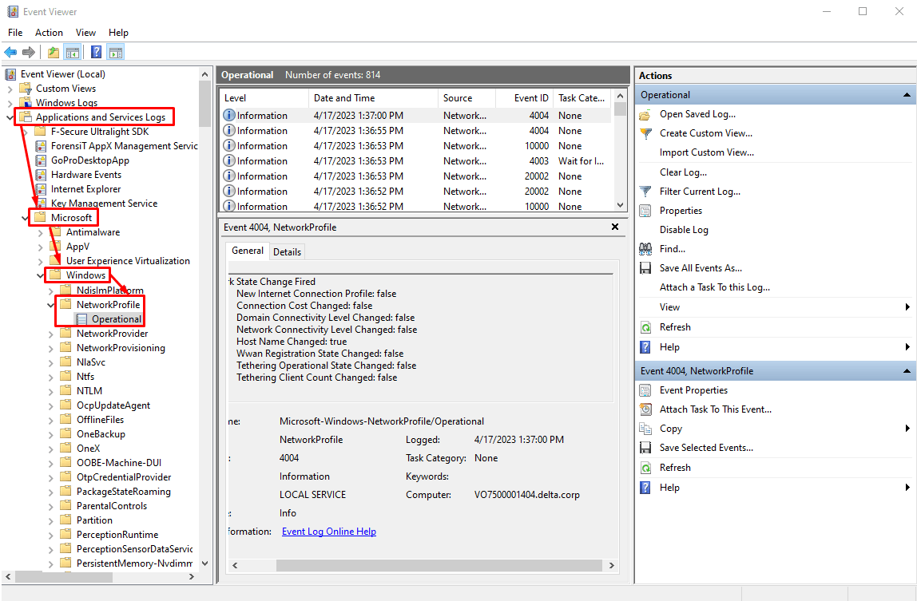Open the View submenu in Actions
This screenshot has height=601, width=917.
(671, 306)
